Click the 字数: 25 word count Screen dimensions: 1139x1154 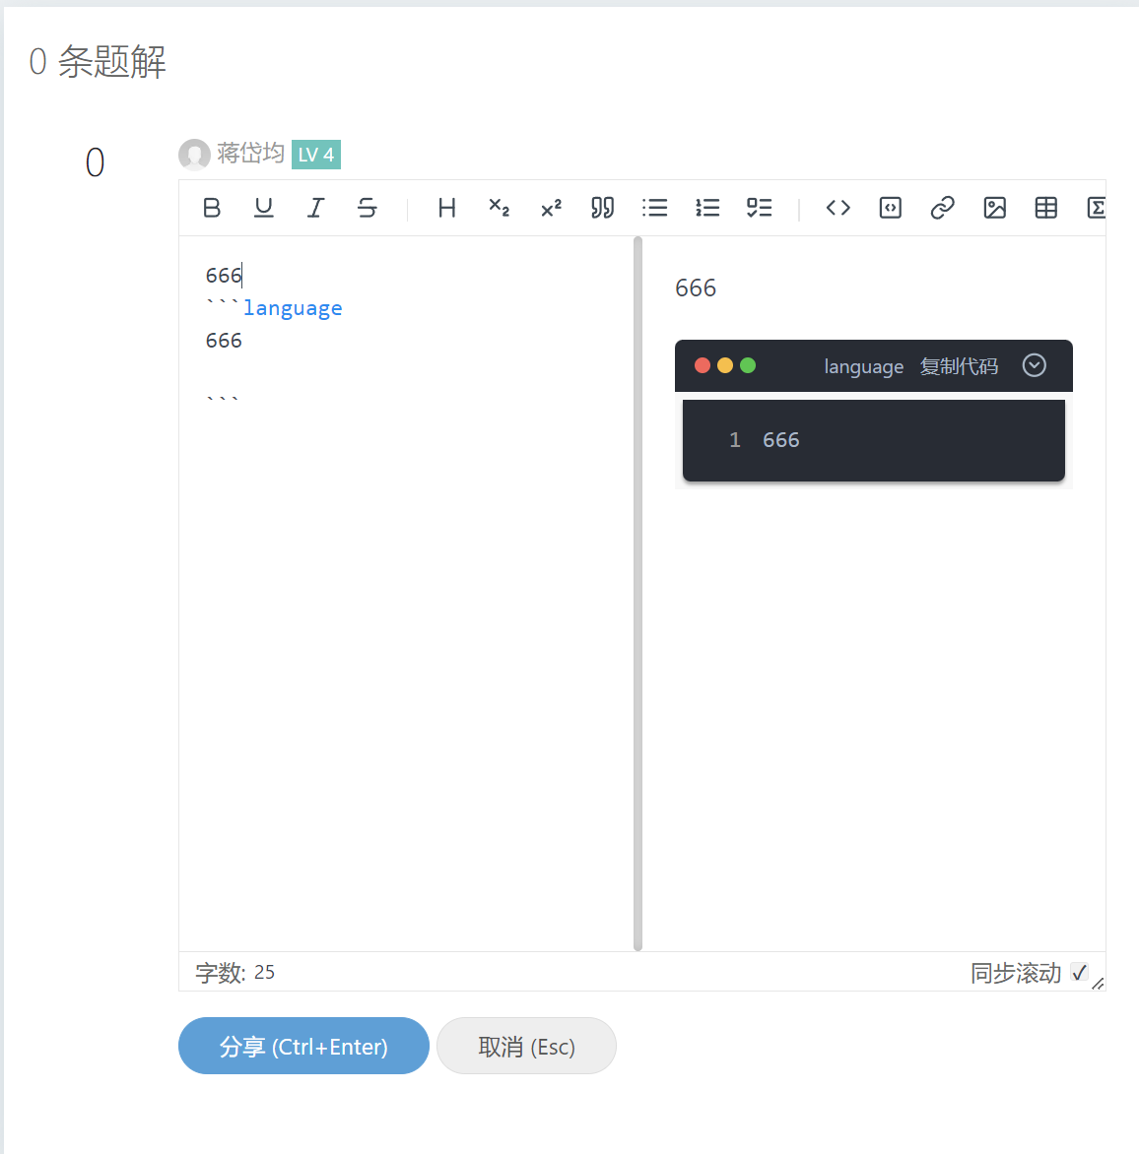[234, 972]
